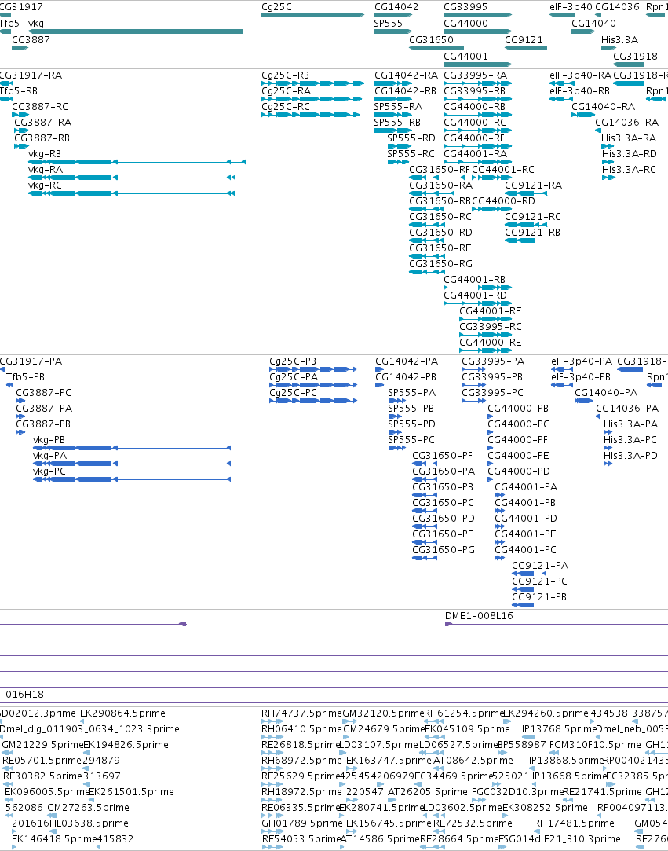Screen dimensions: 668x851
Task: Select the CG44001-RE transcript label
Action: coord(490,311)
